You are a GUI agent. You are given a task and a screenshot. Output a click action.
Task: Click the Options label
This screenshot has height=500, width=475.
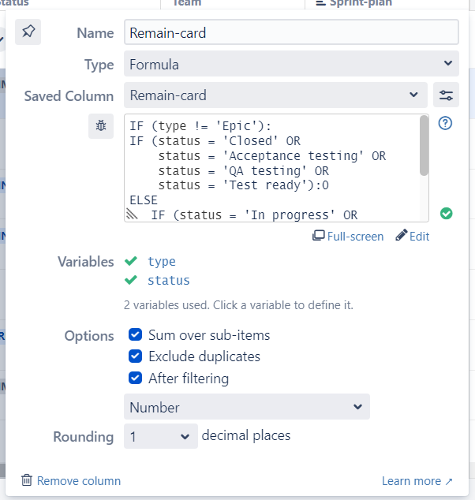pos(89,336)
